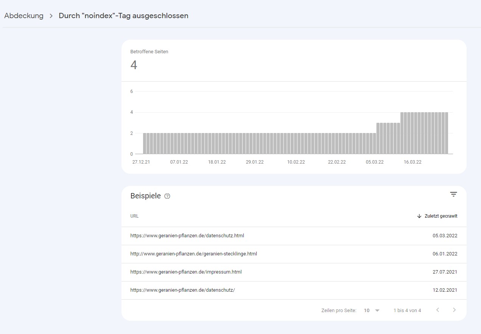Screen dimensions: 481x334
Task: Open the datenschutz.html URL row
Action: pos(187,236)
